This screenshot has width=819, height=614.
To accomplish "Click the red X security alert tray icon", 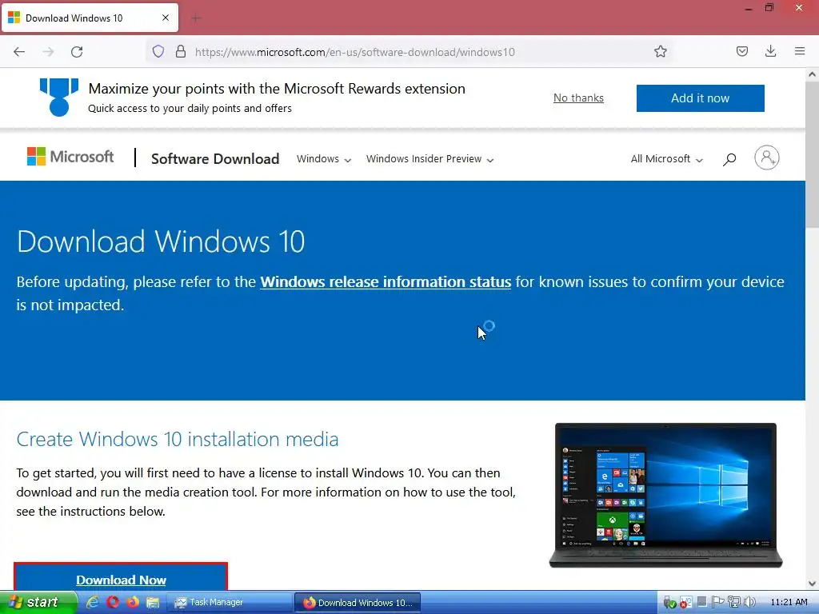I will click(x=685, y=603).
